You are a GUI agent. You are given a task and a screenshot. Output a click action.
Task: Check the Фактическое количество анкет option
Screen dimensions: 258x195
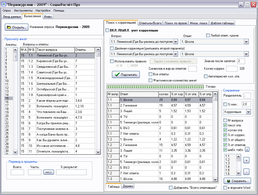coord(151,80)
